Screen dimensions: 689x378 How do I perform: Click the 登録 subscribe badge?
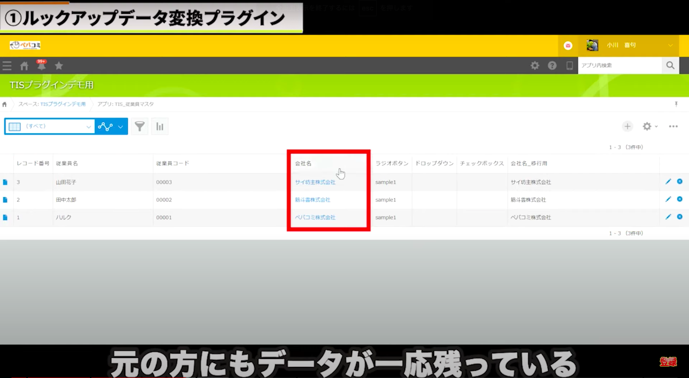668,362
